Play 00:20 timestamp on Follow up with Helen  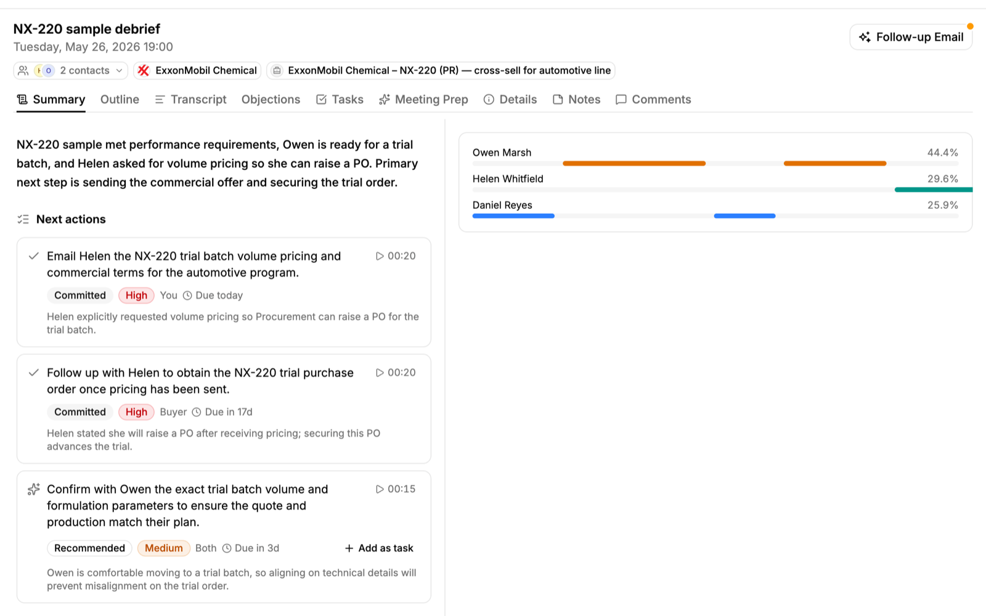[396, 372]
